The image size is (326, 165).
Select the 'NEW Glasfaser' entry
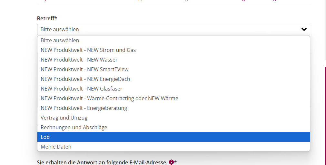pos(82,89)
